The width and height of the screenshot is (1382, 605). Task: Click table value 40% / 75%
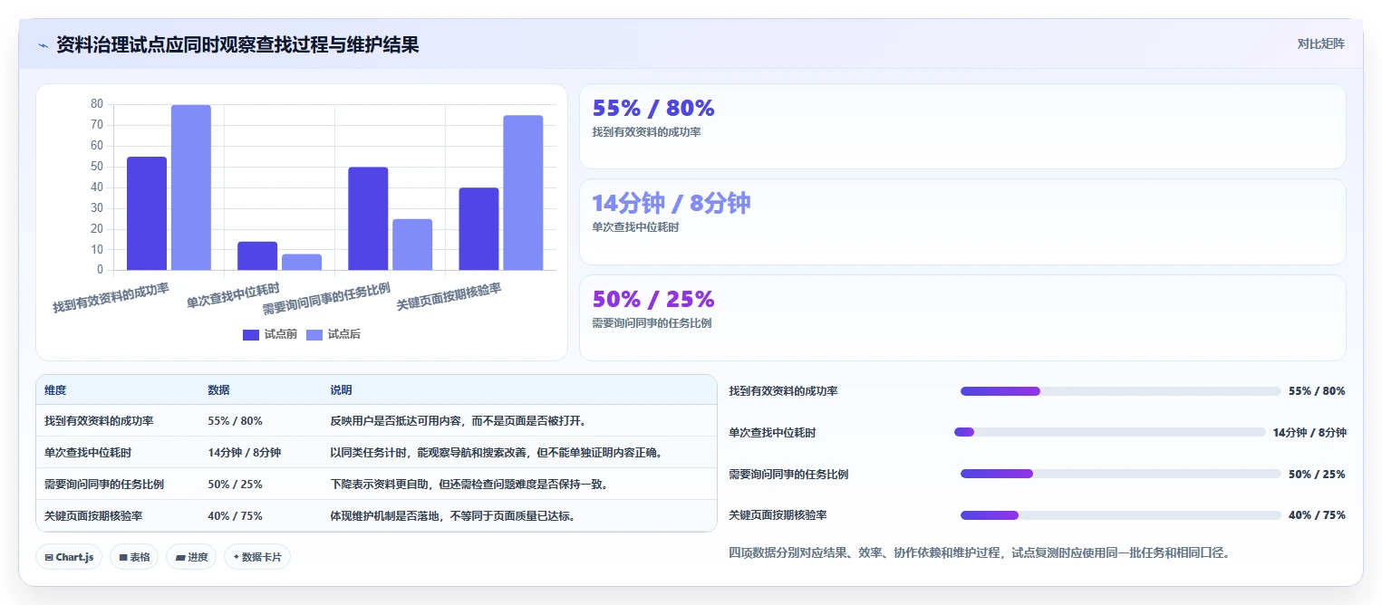235,516
